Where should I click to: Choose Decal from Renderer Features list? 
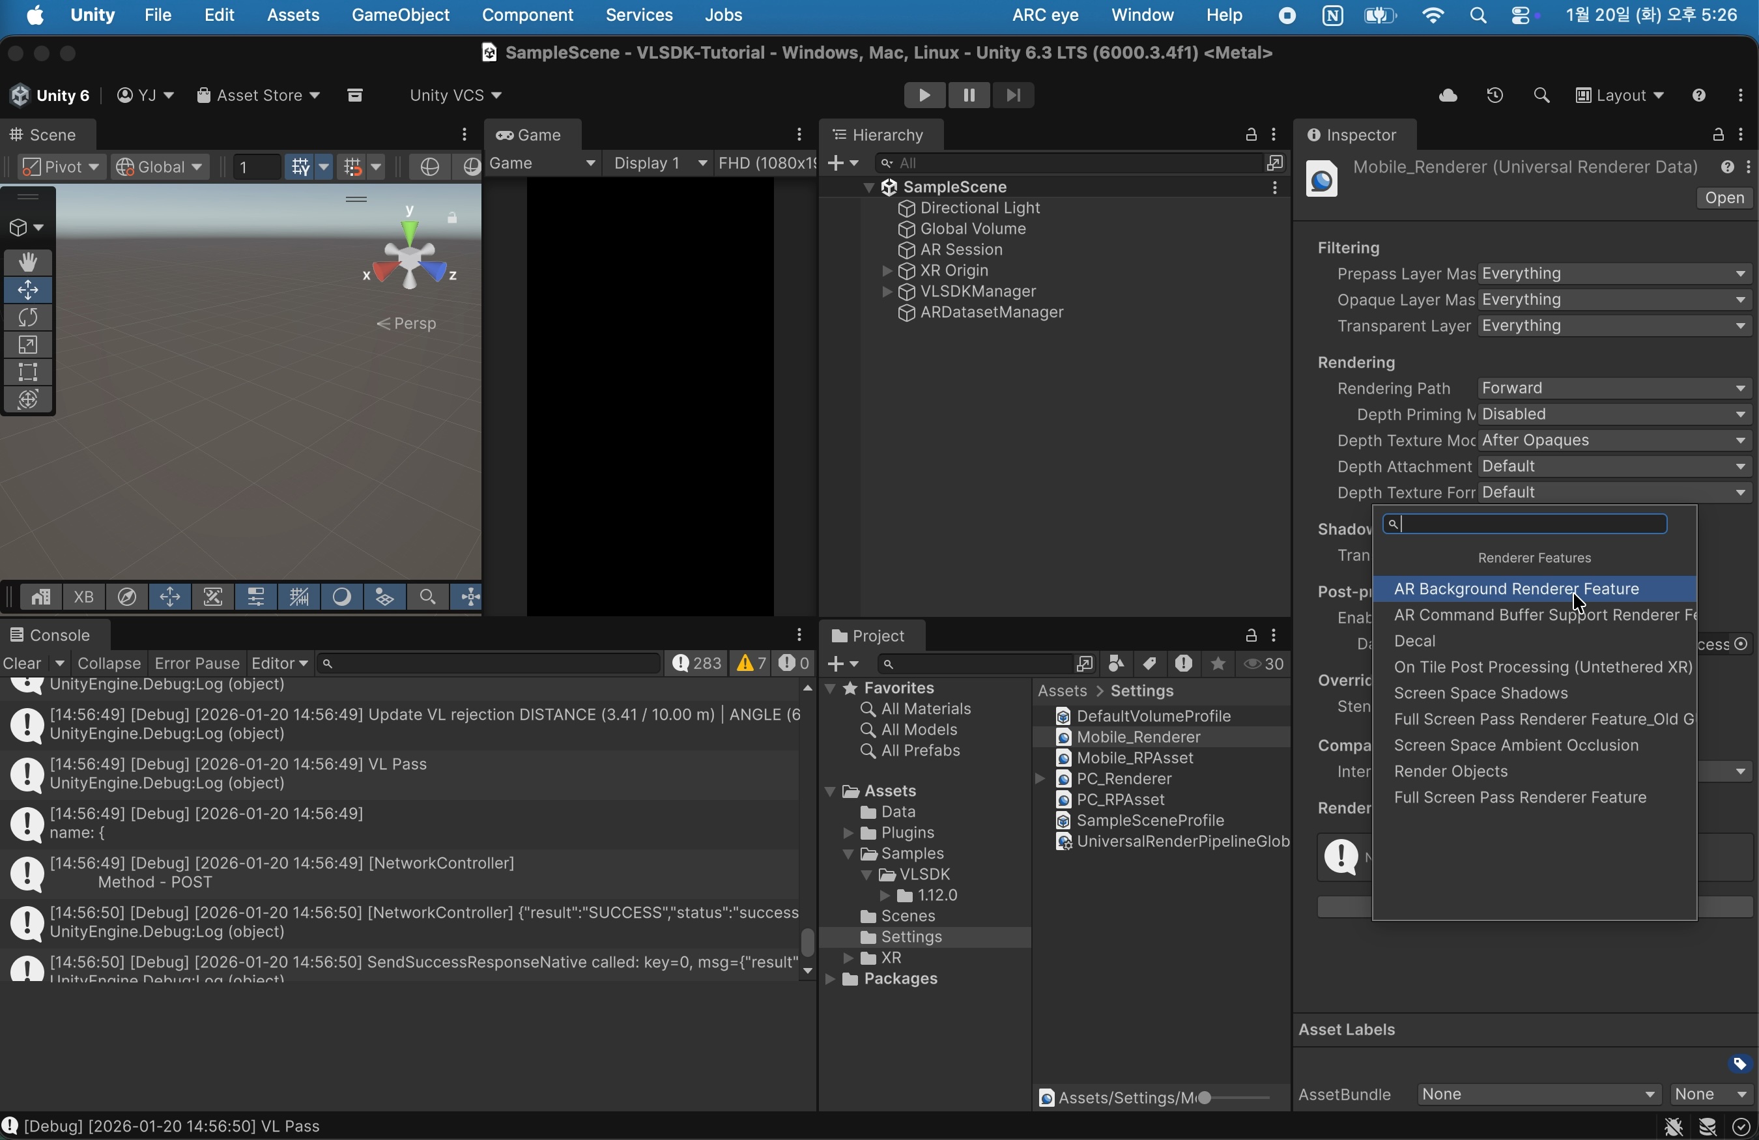tap(1414, 641)
